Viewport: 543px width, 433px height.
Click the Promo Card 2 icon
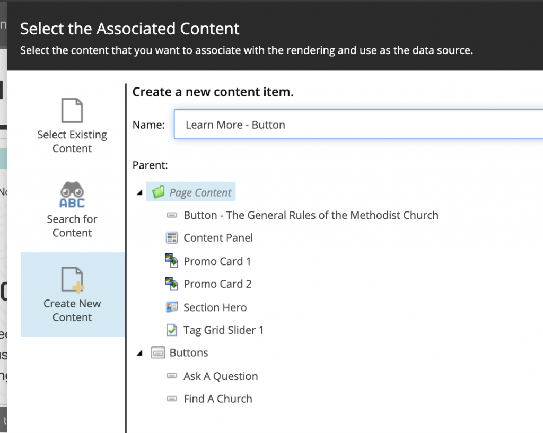point(171,284)
